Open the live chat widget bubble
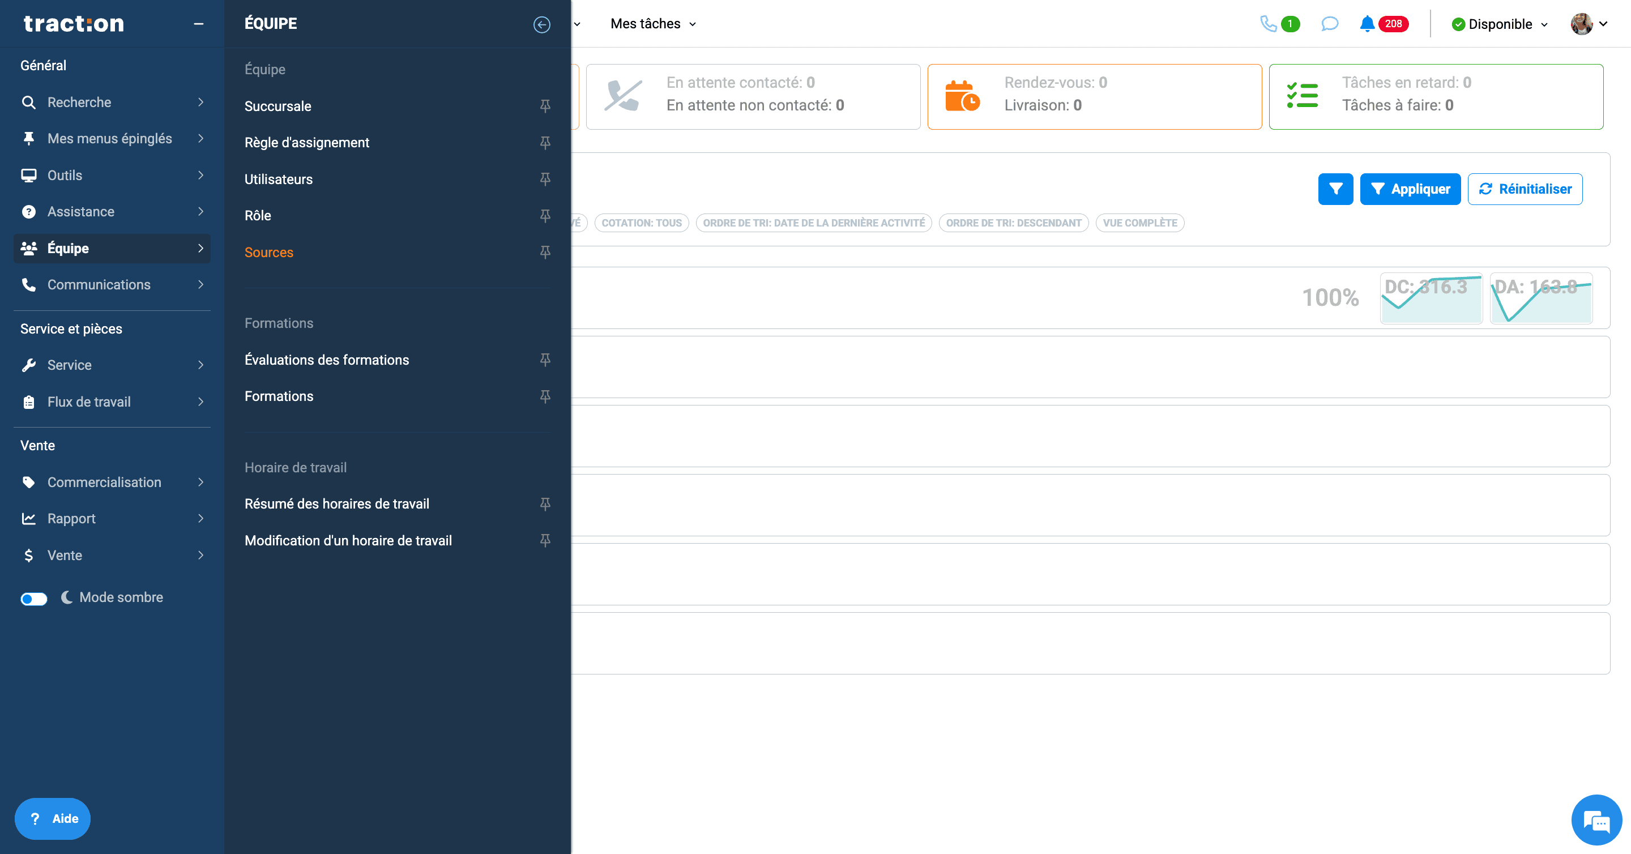The height and width of the screenshot is (854, 1631). [x=1596, y=820]
